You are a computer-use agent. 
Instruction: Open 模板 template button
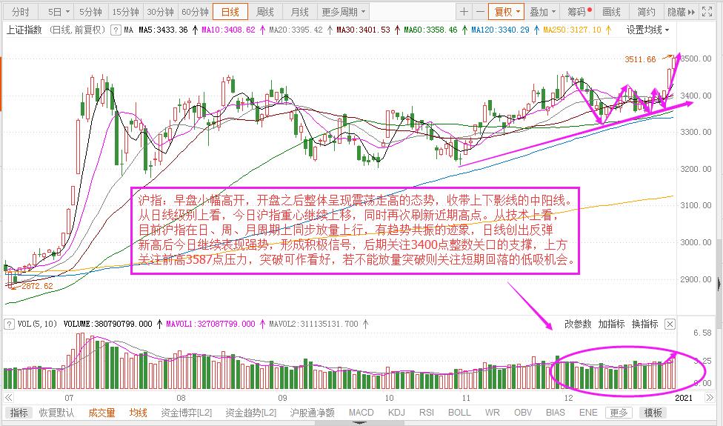tap(653, 413)
